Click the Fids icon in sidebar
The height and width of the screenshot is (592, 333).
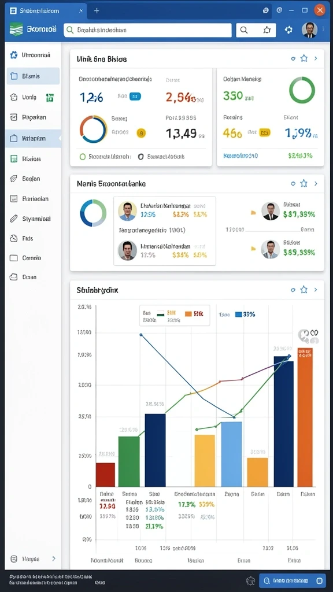pos(14,238)
